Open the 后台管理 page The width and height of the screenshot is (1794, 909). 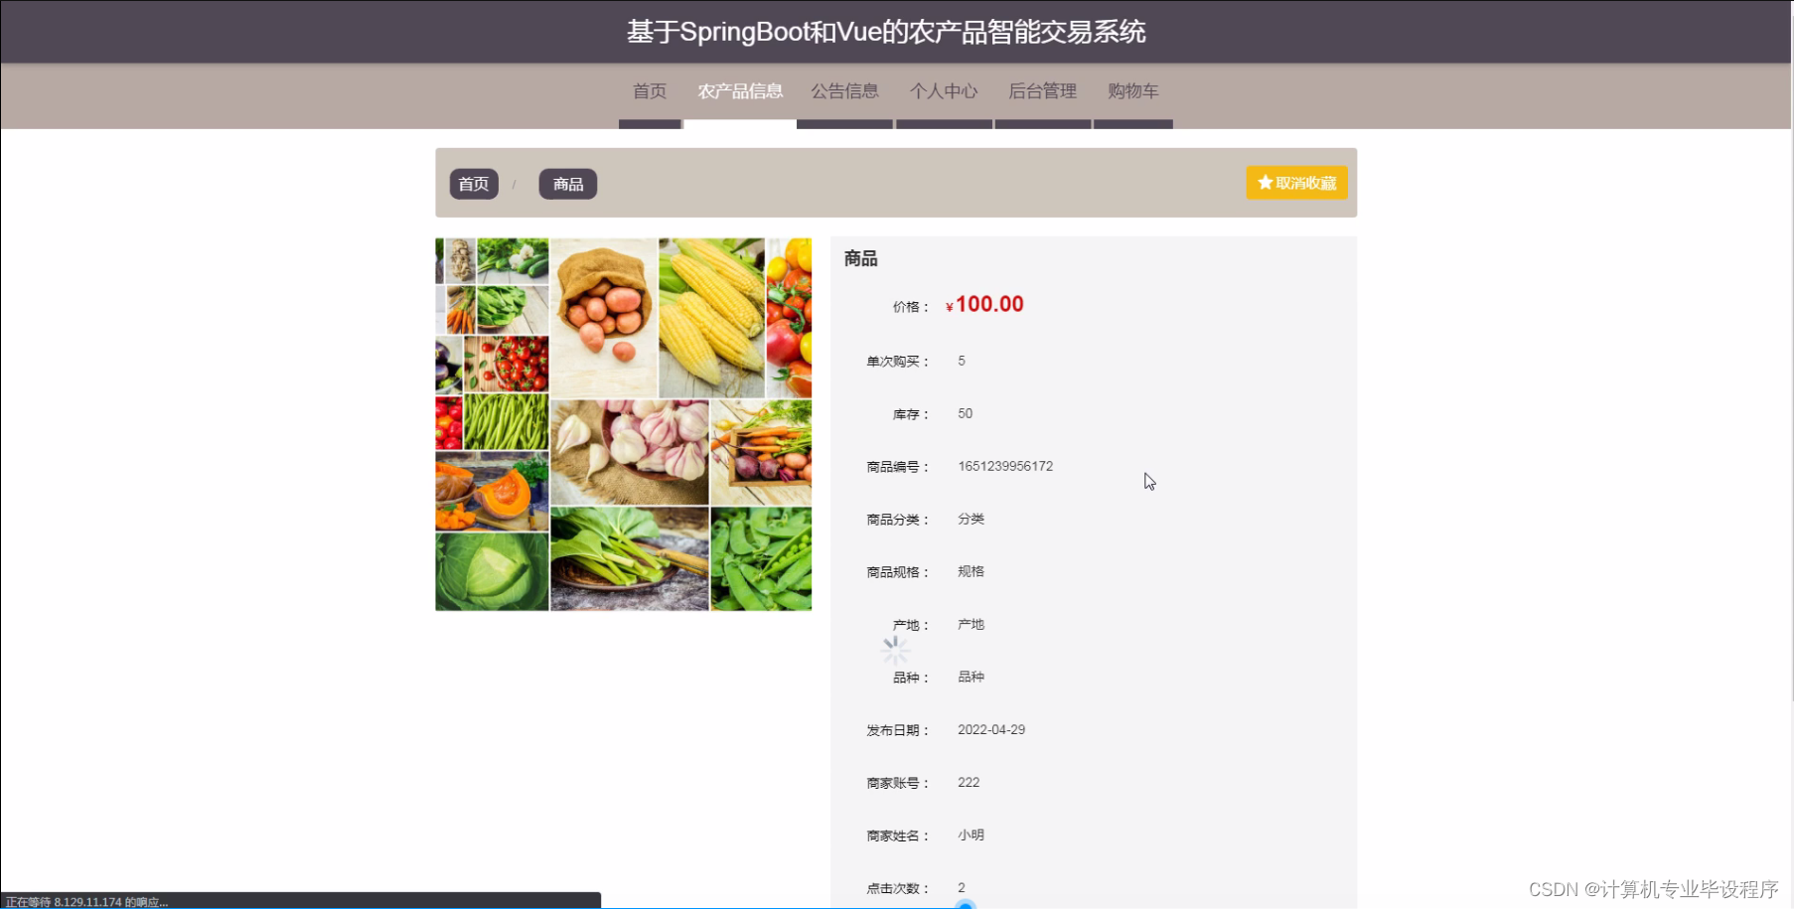(x=1042, y=91)
